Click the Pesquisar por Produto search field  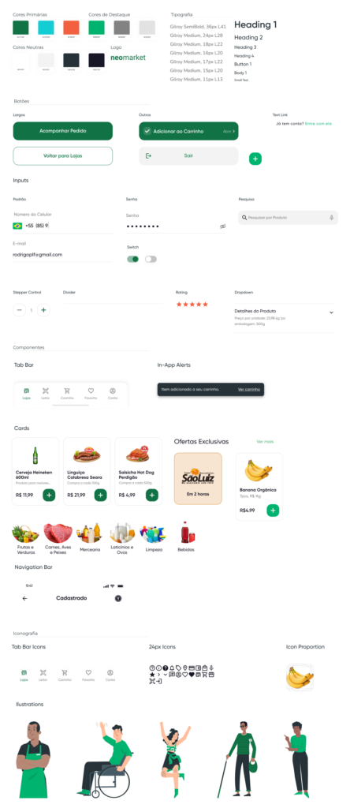[x=288, y=218]
